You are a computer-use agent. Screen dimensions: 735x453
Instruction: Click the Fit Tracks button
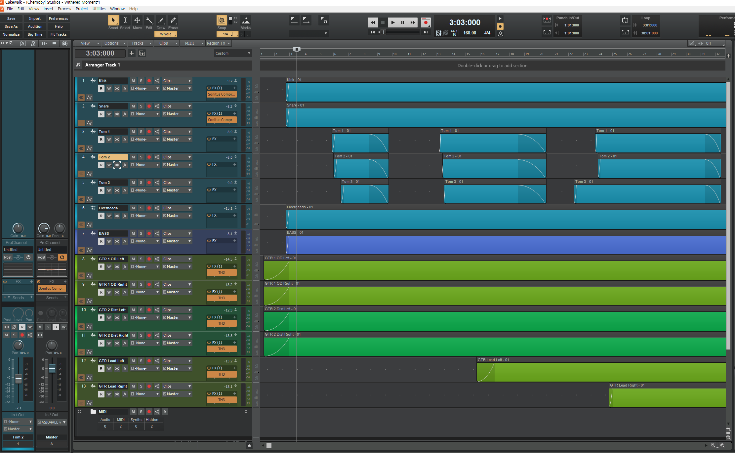pos(59,34)
